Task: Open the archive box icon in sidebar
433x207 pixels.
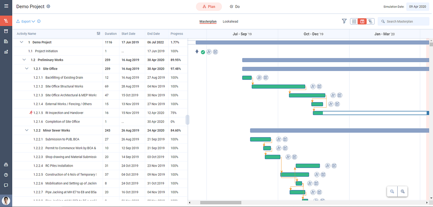Action: (6, 31)
